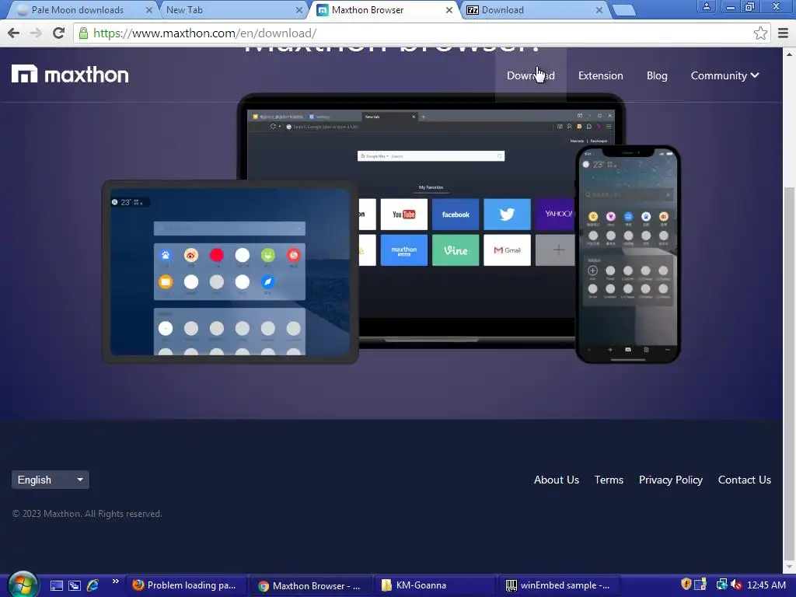Click the Vine tile in mockup
The height and width of the screenshot is (597, 796).
coord(456,250)
